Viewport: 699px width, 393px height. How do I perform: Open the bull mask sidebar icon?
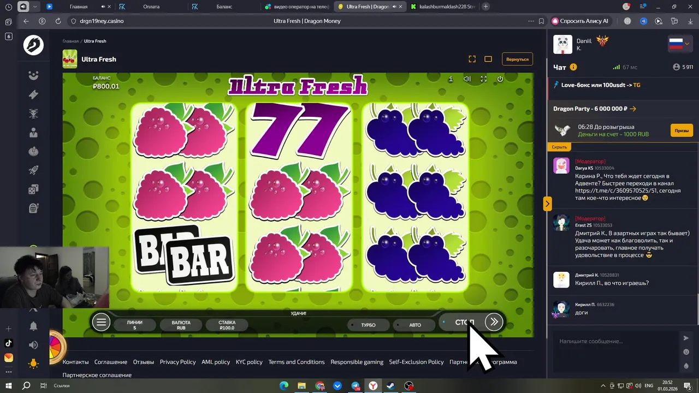(33, 114)
